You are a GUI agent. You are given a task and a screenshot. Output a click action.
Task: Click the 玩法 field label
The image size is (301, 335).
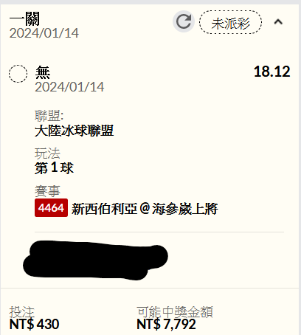click(47, 153)
